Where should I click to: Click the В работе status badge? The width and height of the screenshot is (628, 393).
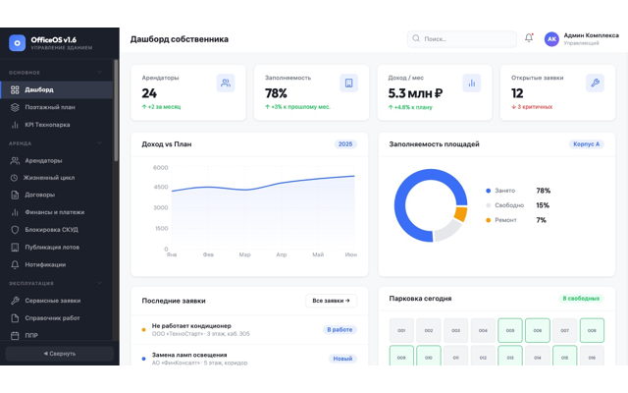coord(340,330)
